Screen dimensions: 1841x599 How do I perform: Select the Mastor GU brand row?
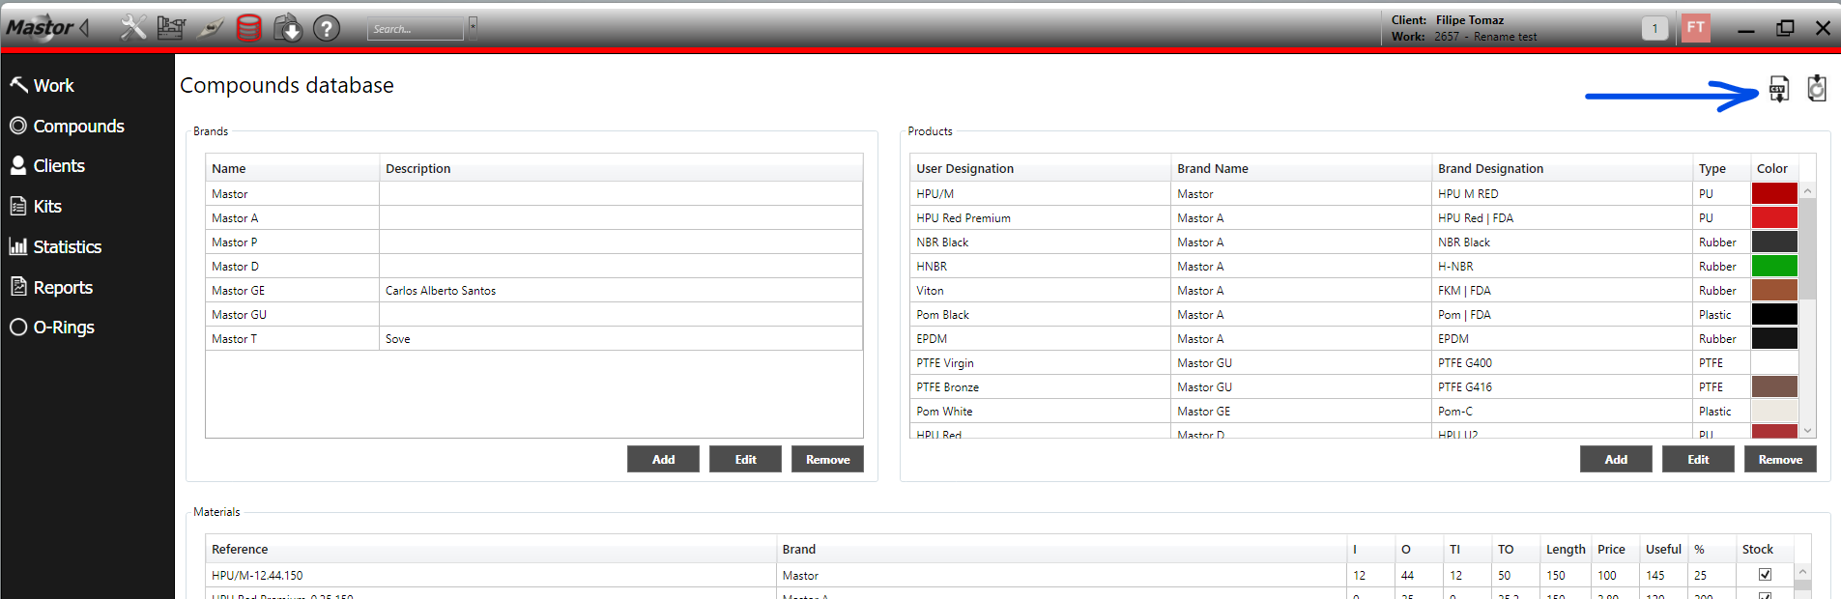(533, 314)
